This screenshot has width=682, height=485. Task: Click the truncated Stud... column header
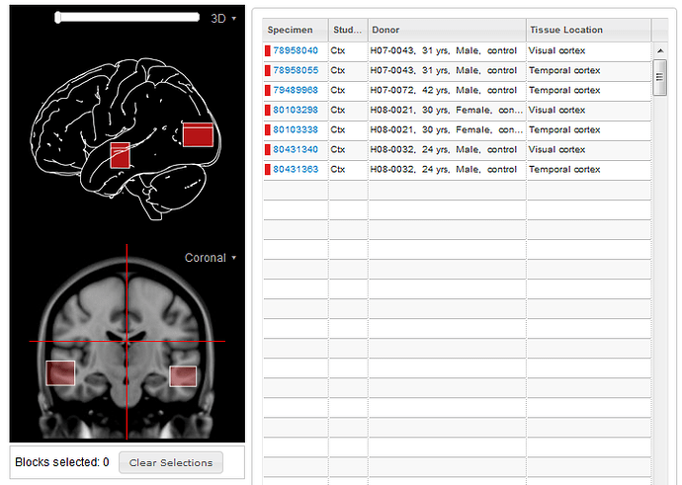(x=348, y=30)
